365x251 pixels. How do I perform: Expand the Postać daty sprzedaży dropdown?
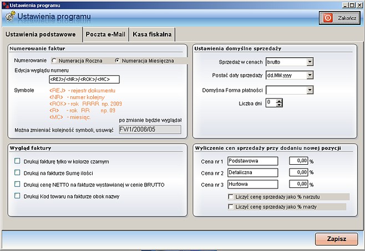pos(310,75)
